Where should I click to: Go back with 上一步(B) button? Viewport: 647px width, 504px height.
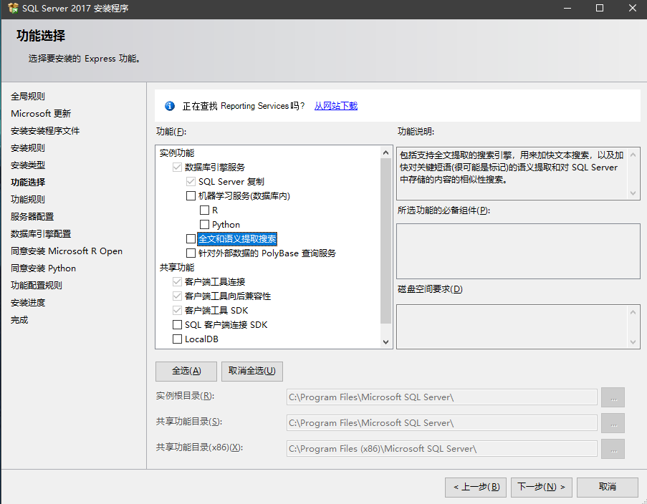coord(476,488)
